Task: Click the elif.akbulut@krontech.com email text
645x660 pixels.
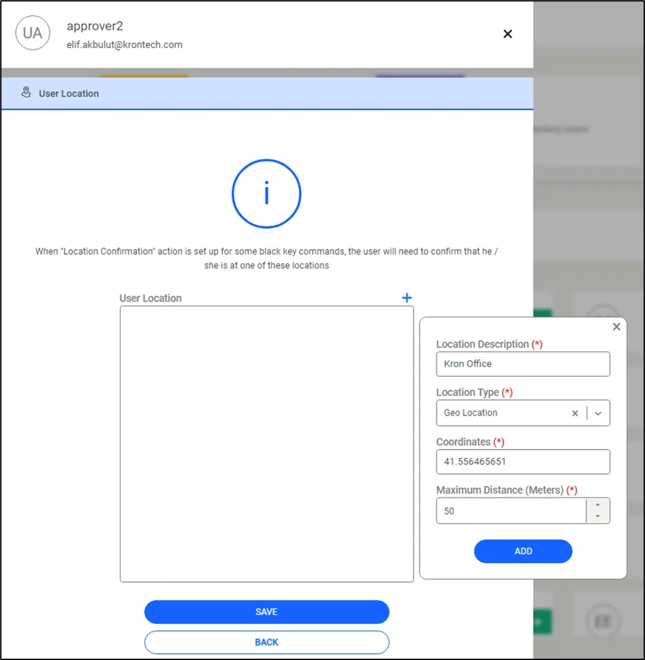Action: click(125, 45)
